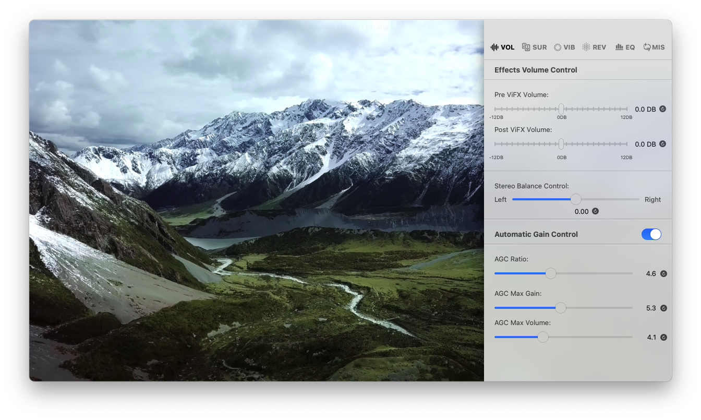Click the Stereo Balance Control slider knob

(x=576, y=199)
